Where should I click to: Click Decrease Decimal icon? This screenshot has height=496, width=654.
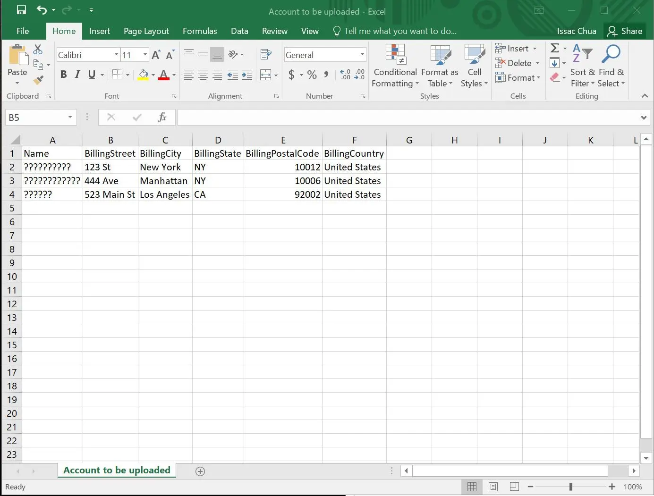[x=360, y=75]
